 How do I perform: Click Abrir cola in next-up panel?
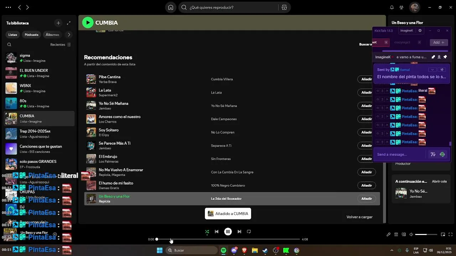[x=439, y=181]
